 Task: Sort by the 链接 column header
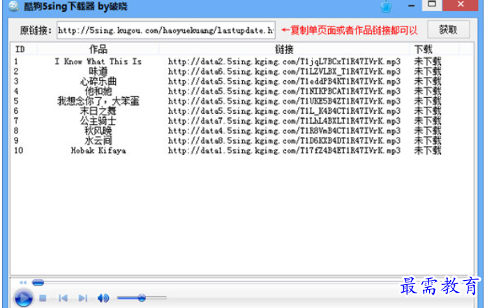pyautogui.click(x=284, y=49)
